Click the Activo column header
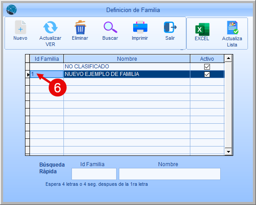Viewport: 256px width, 205px height. (x=207, y=59)
